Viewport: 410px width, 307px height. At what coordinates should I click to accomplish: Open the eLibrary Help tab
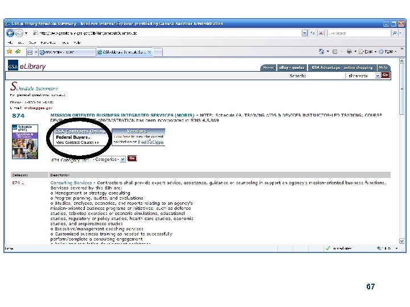click(x=383, y=67)
